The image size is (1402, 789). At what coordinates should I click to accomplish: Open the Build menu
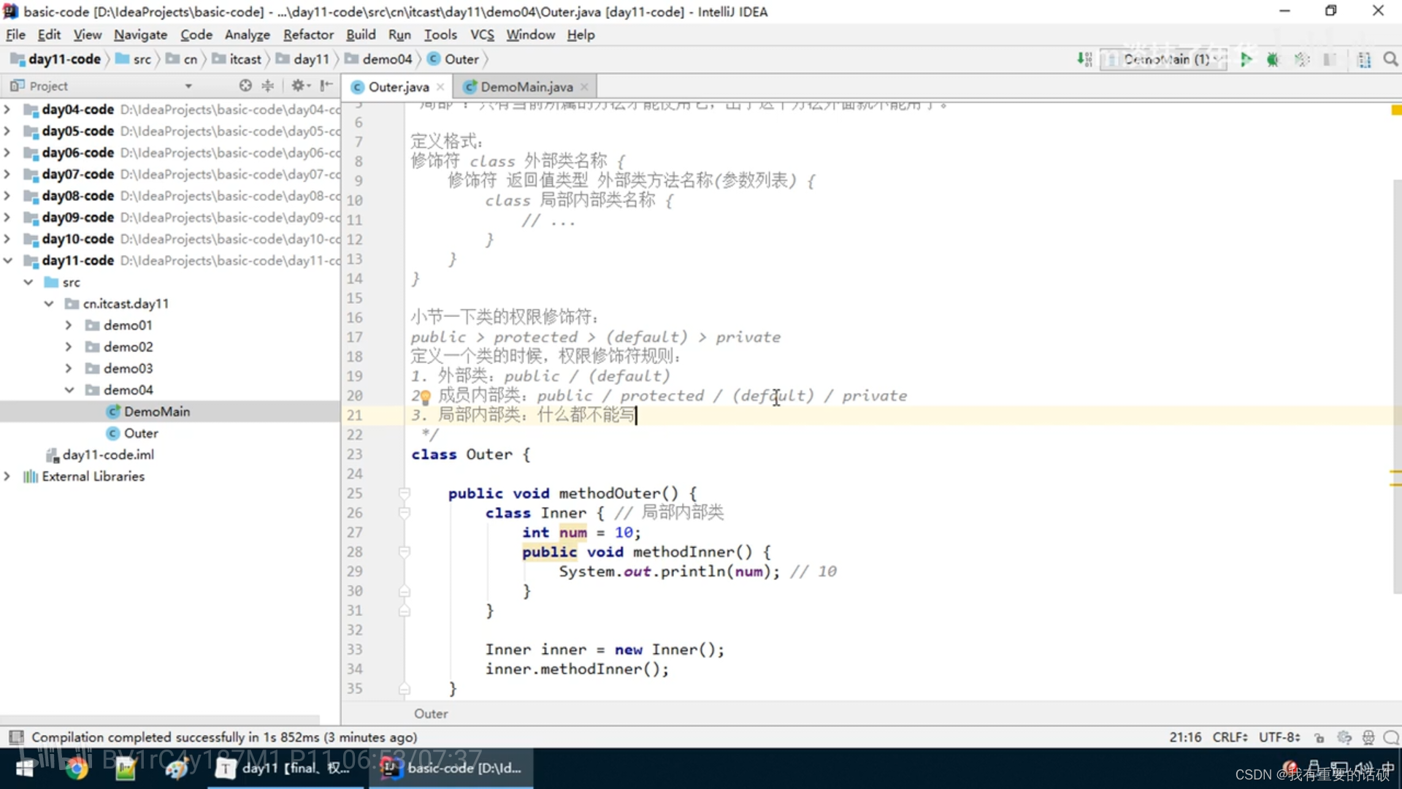[361, 34]
